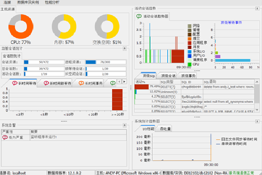The width and height of the screenshot is (262, 175).
Task: Click the 会话资源 progress bar
Action: tap(44, 62)
